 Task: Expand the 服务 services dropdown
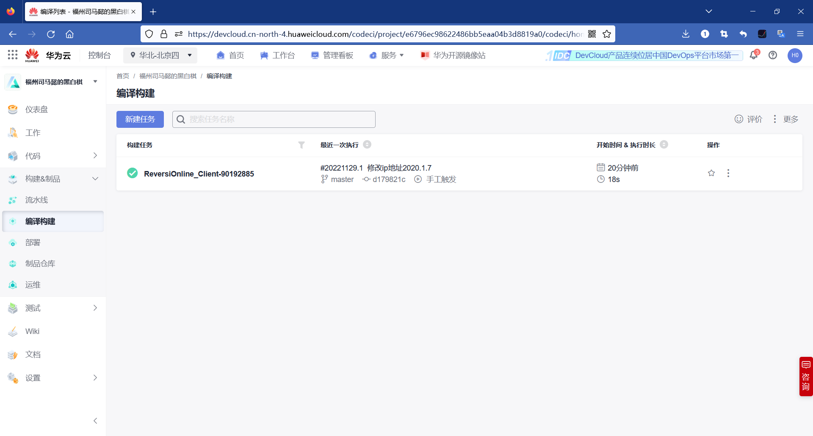point(387,55)
